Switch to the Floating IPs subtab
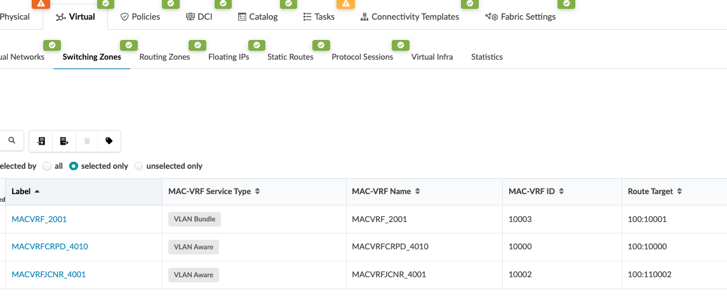Image resolution: width=727 pixels, height=302 pixels. coord(229,57)
